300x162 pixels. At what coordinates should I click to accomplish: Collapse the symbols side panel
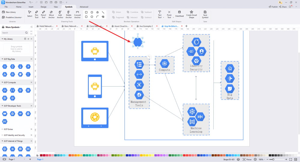(x=31, y=27)
